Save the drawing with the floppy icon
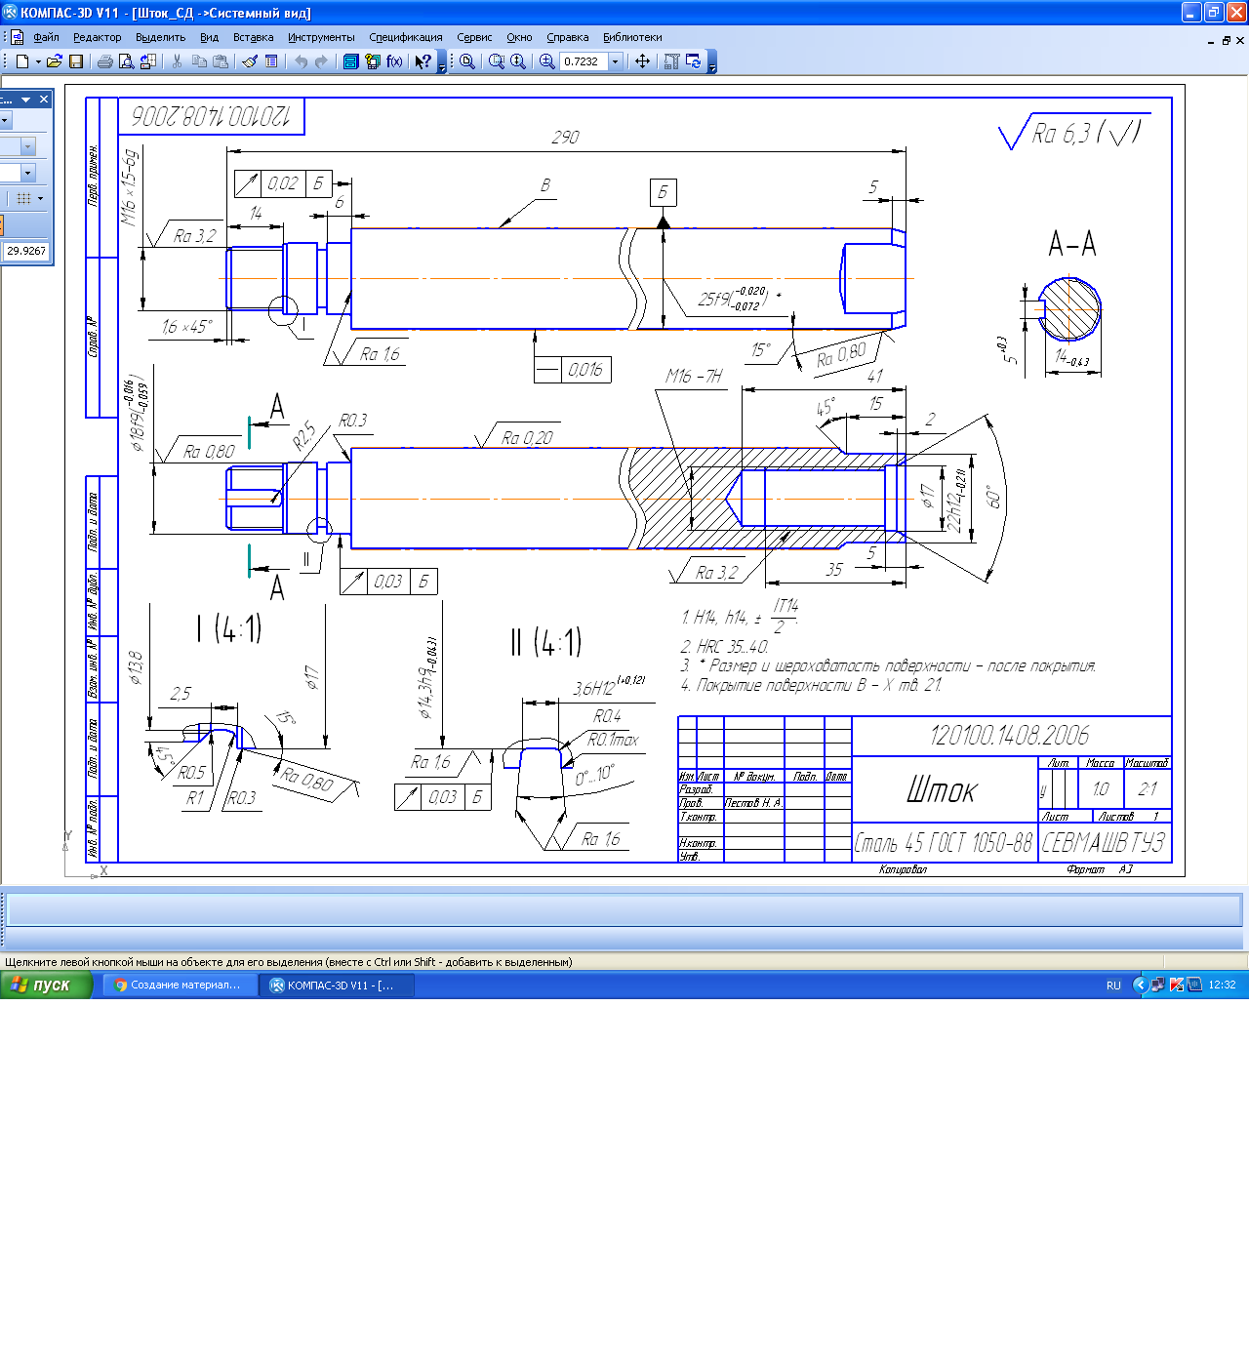The width and height of the screenshot is (1249, 1368). pyautogui.click(x=75, y=61)
